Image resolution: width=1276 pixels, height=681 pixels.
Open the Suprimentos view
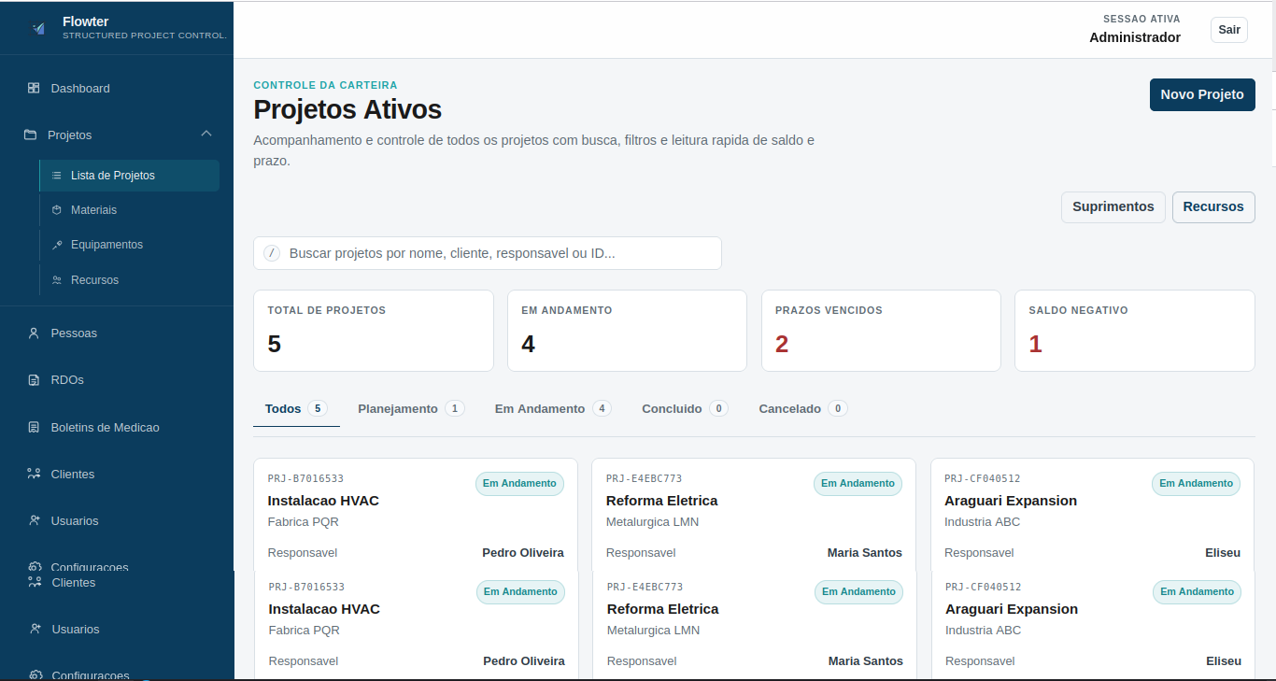[x=1113, y=206]
